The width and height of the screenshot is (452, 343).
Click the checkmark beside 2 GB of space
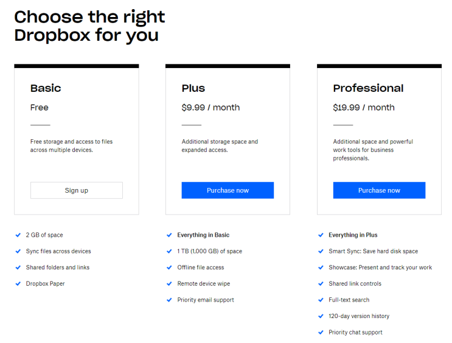click(x=18, y=235)
